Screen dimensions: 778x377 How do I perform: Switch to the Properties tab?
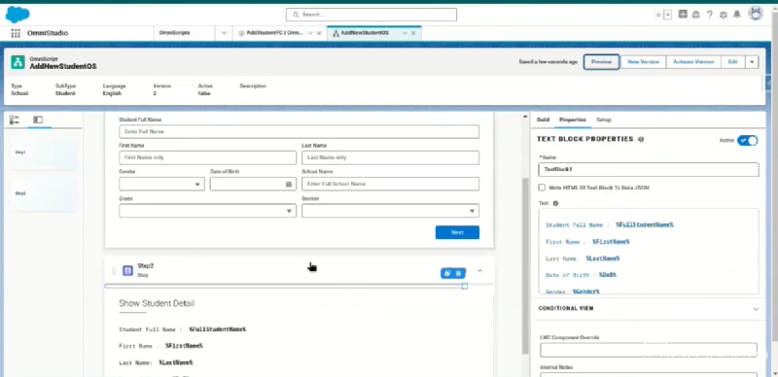(573, 120)
